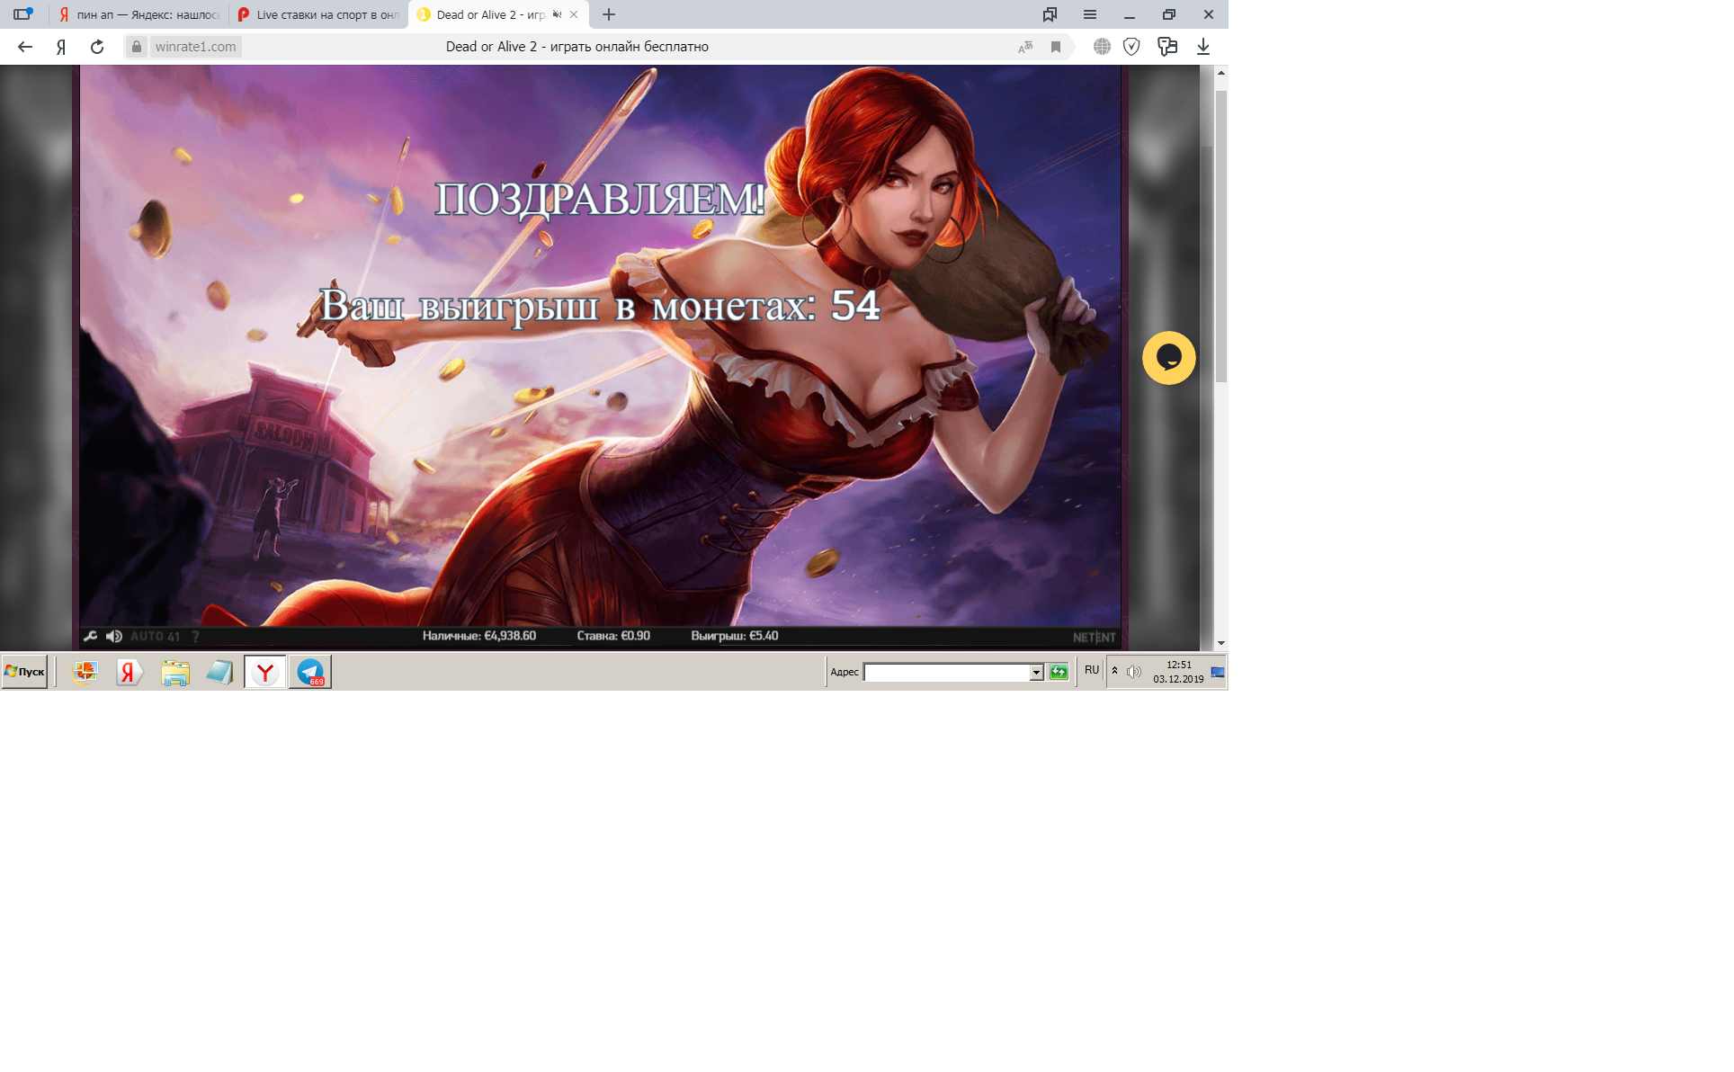The width and height of the screenshot is (1734, 1072).
Task: Open the game help question mark
Action: [x=195, y=637]
